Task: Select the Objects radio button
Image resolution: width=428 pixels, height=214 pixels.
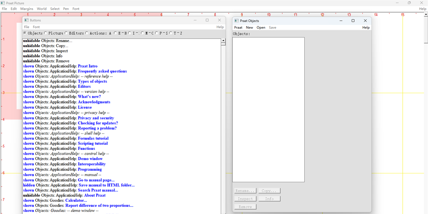Action: [24, 33]
